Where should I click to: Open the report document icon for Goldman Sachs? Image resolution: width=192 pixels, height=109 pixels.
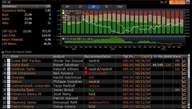9,69
